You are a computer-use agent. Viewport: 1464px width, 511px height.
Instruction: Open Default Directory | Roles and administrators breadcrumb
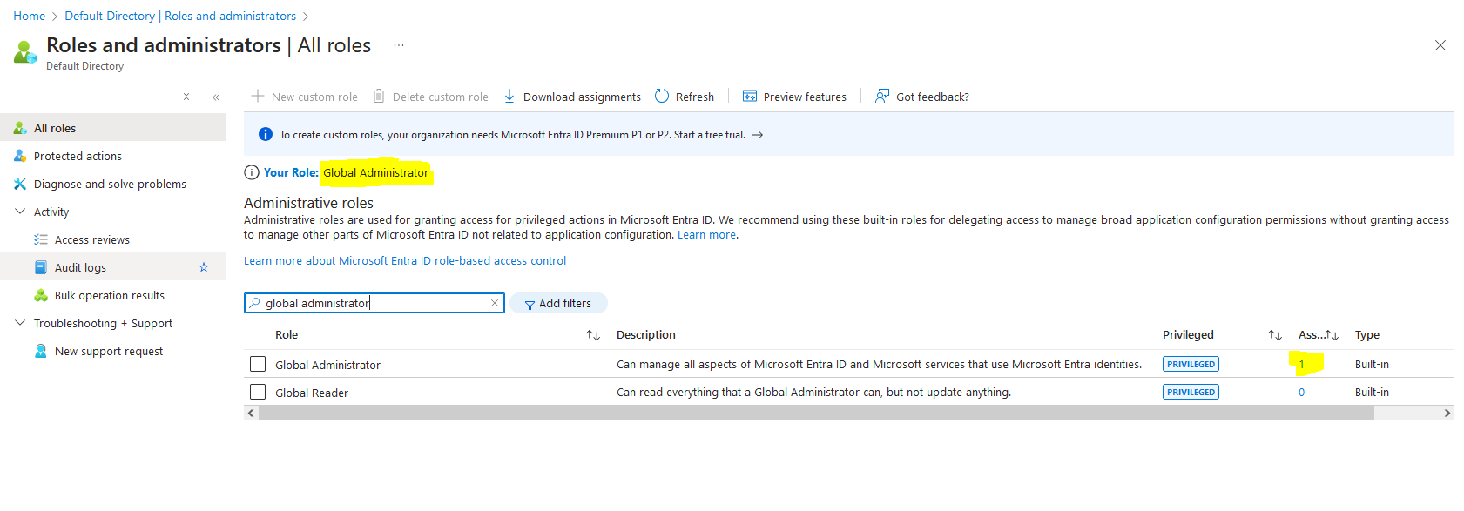coord(180,16)
